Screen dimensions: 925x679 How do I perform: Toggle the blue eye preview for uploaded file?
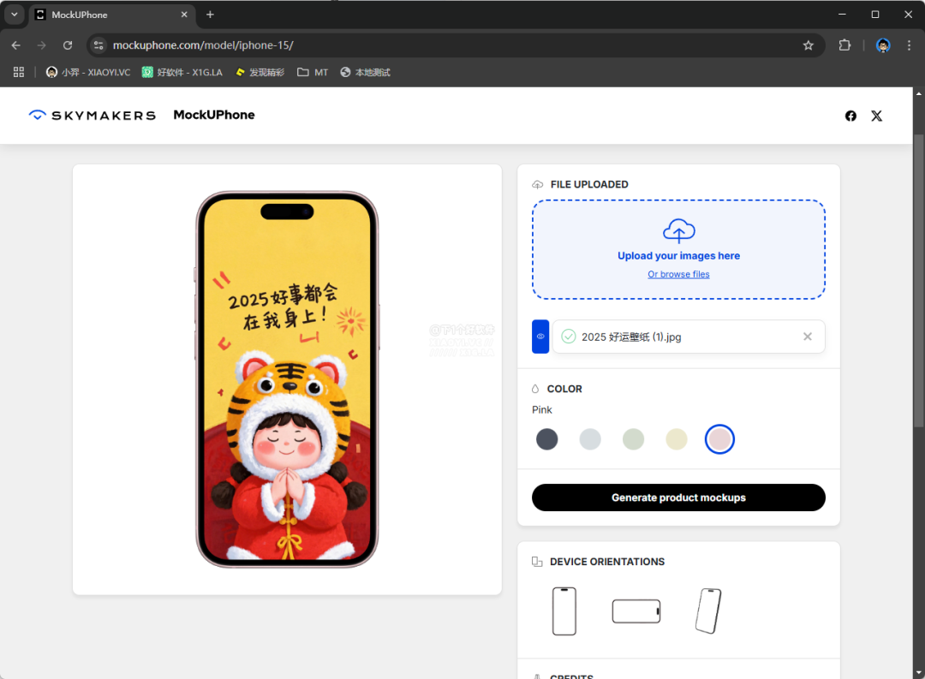click(540, 337)
